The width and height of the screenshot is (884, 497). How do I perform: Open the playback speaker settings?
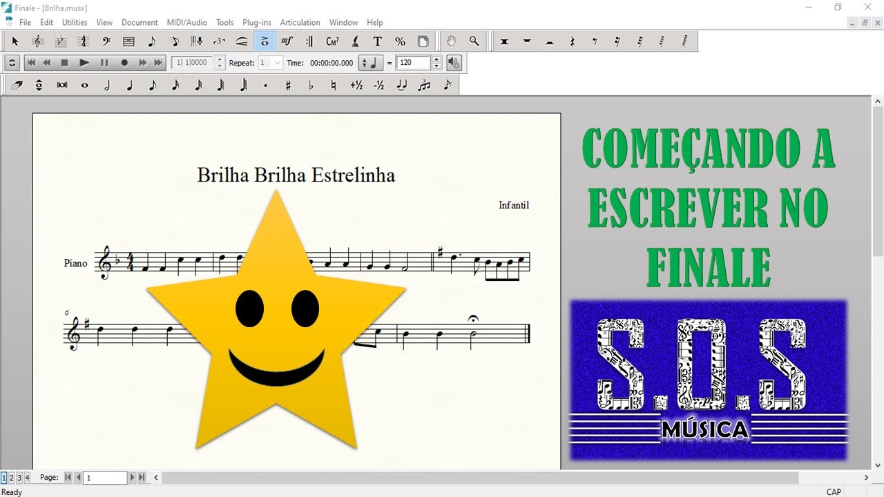(x=454, y=63)
